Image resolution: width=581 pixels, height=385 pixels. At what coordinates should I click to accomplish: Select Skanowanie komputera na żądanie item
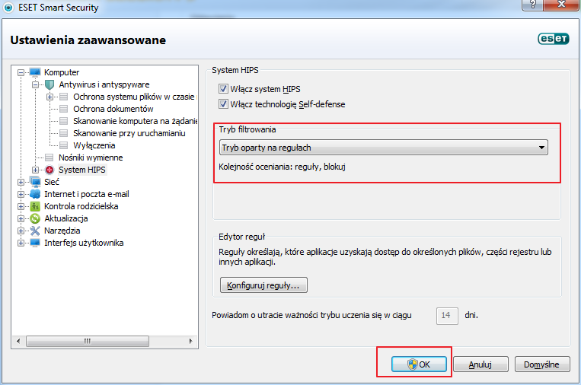(135, 121)
